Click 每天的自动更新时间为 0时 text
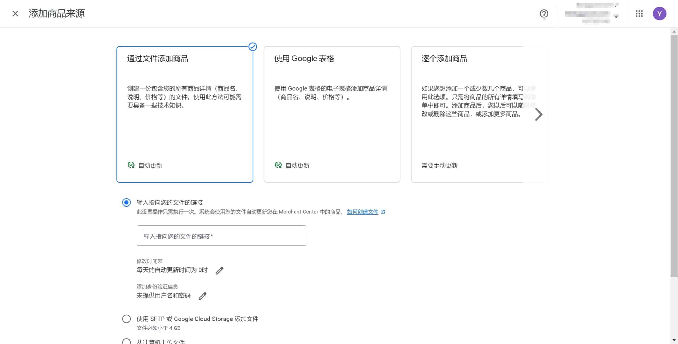The image size is (678, 344). click(172, 270)
